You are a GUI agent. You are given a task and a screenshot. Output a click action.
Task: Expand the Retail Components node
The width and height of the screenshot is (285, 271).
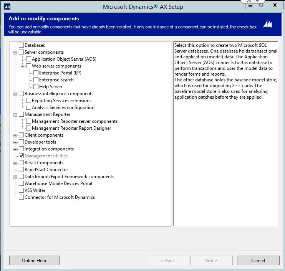pos(15,163)
